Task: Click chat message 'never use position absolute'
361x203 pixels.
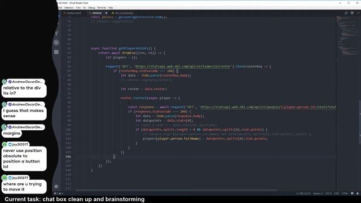Action: 24,158
